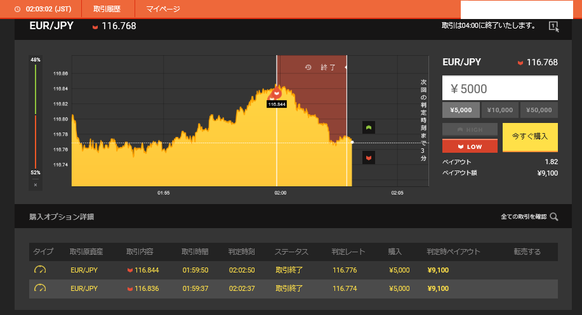Click the red trade marker at 116.844

(277, 93)
